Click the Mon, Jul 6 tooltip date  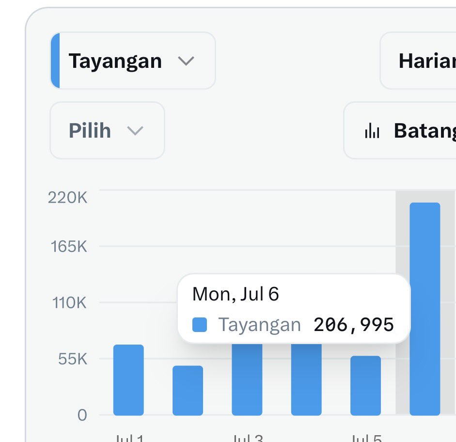click(236, 294)
